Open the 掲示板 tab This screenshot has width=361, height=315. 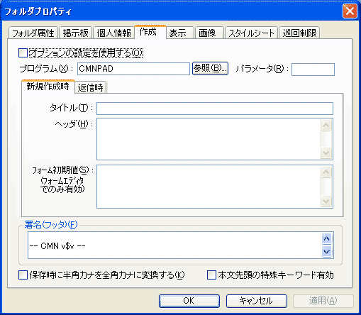75,33
